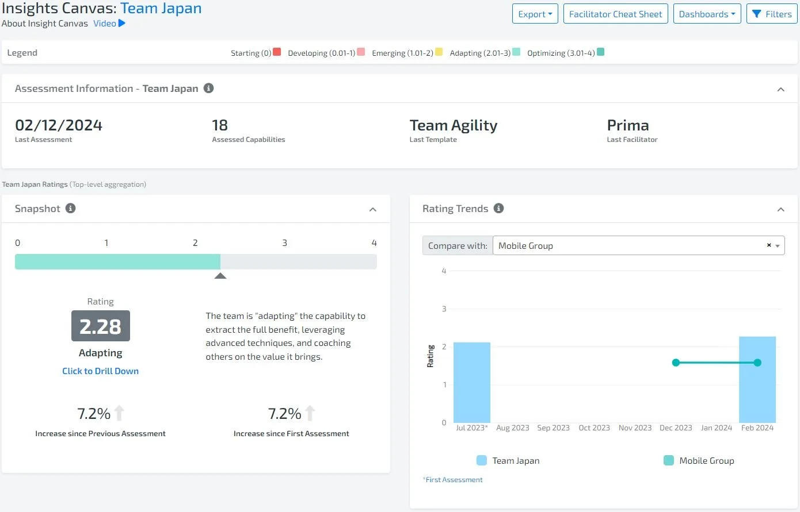
Task: Click the funnel icon on the Filters button
Action: [757, 14]
